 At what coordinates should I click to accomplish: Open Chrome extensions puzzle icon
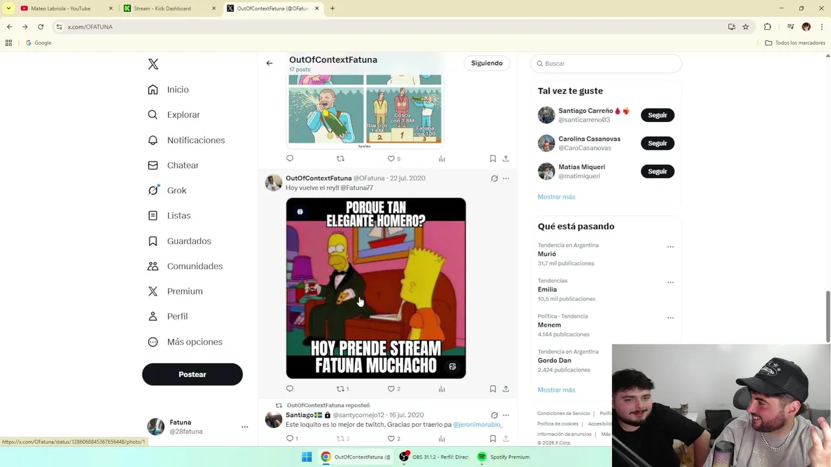767,27
